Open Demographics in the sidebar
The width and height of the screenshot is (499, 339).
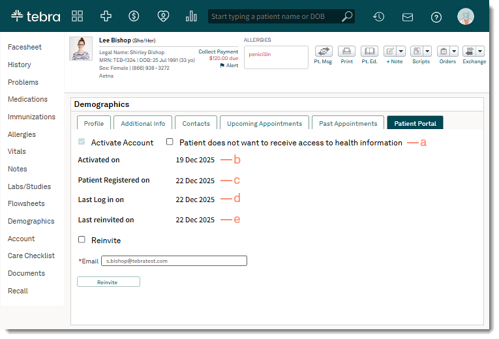(x=31, y=221)
